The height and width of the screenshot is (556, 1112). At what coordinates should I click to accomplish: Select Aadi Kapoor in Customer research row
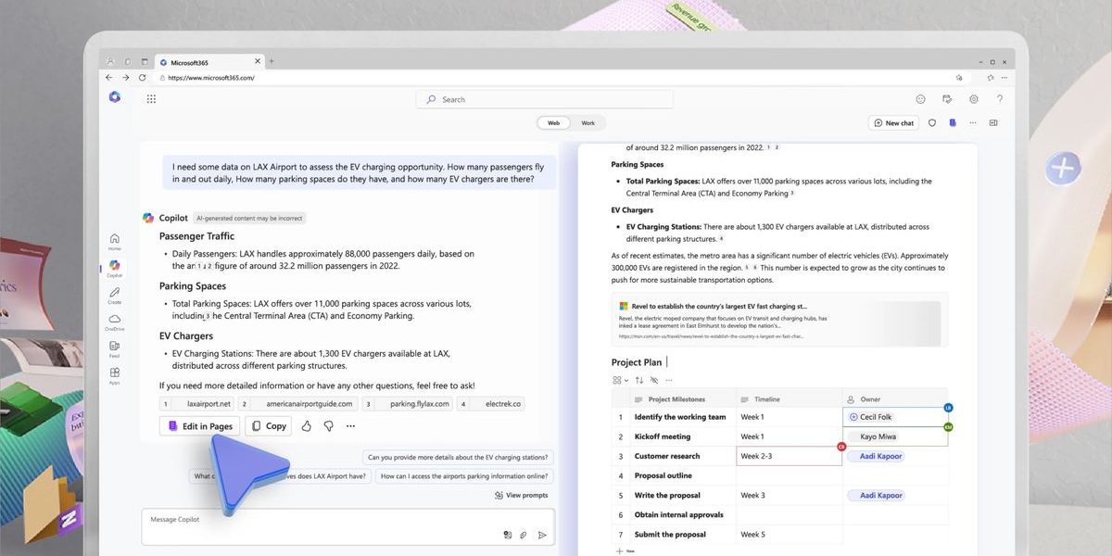tap(875, 456)
